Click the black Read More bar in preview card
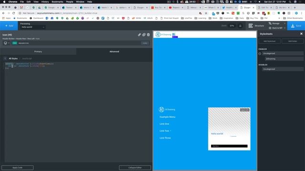 pyautogui.click(x=229, y=146)
